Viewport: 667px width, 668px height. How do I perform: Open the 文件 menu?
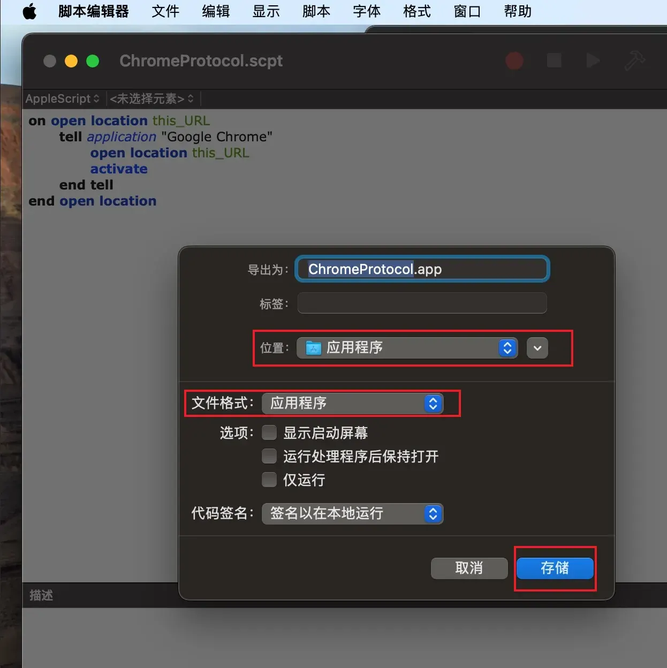click(x=165, y=11)
